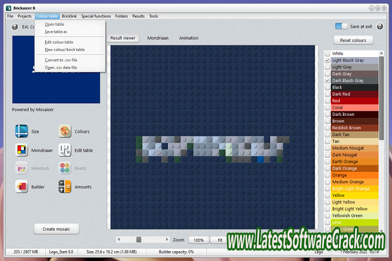
Task: Uncheck the Dark Bluish Gray checkbox
Action: click(327, 80)
